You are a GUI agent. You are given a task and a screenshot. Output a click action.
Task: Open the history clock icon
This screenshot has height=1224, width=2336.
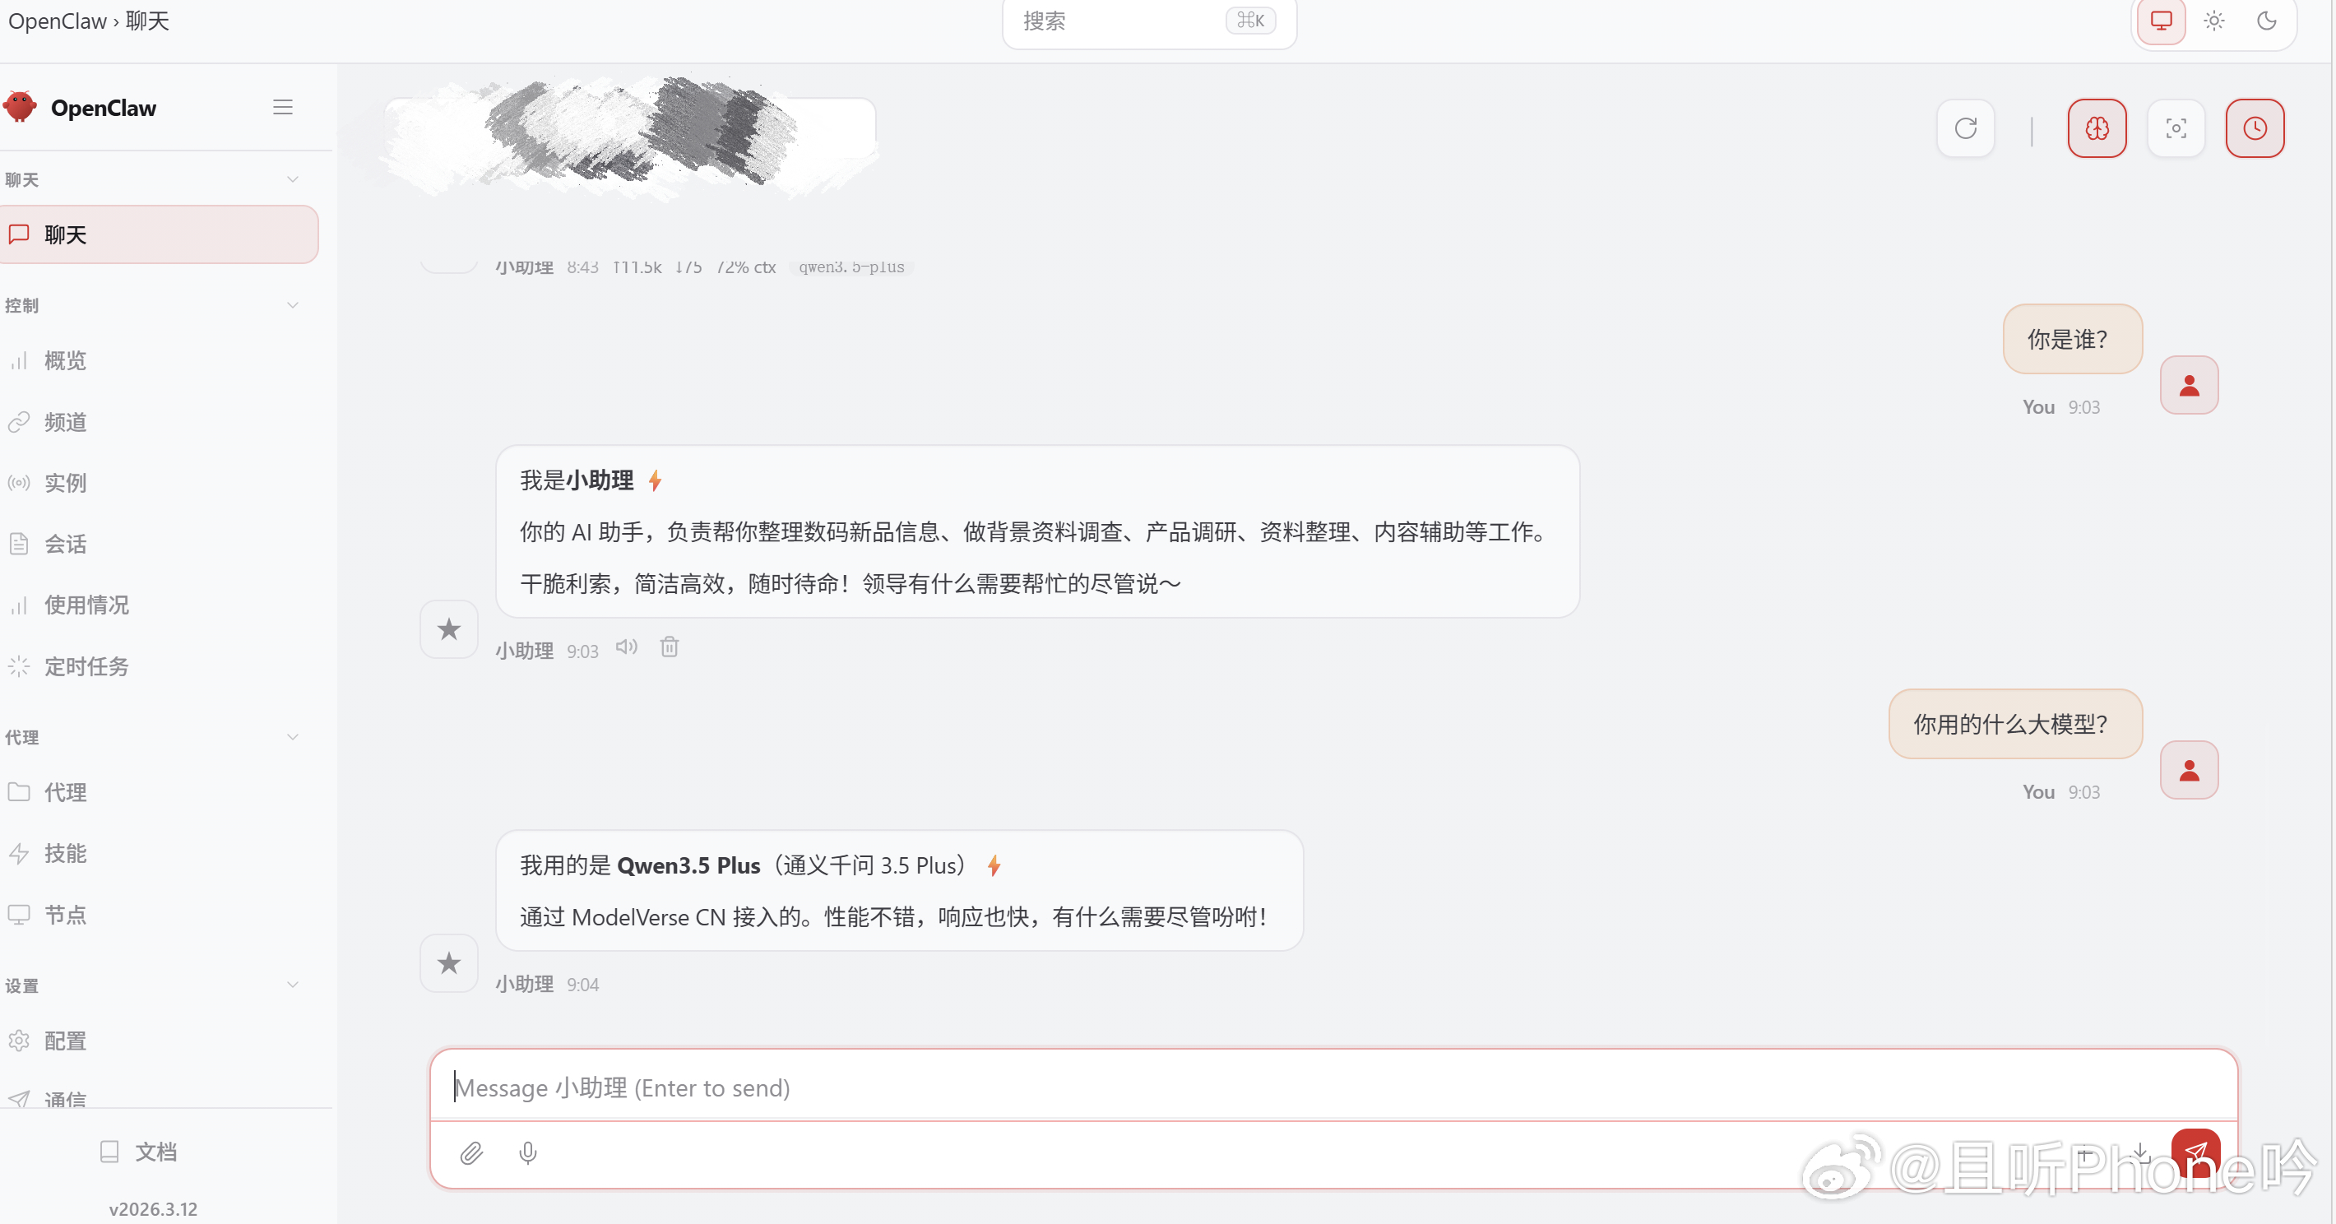click(2255, 128)
